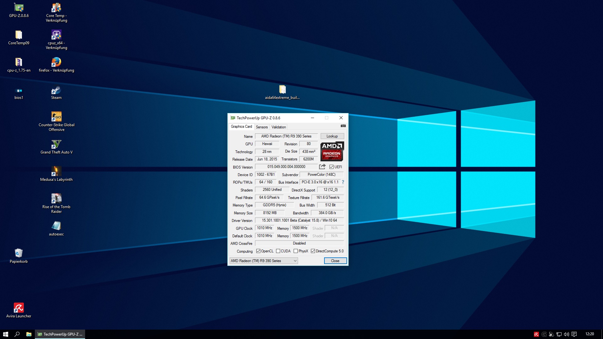Toggle the UEFI checkbox
Image resolution: width=603 pixels, height=339 pixels.
coord(331,167)
